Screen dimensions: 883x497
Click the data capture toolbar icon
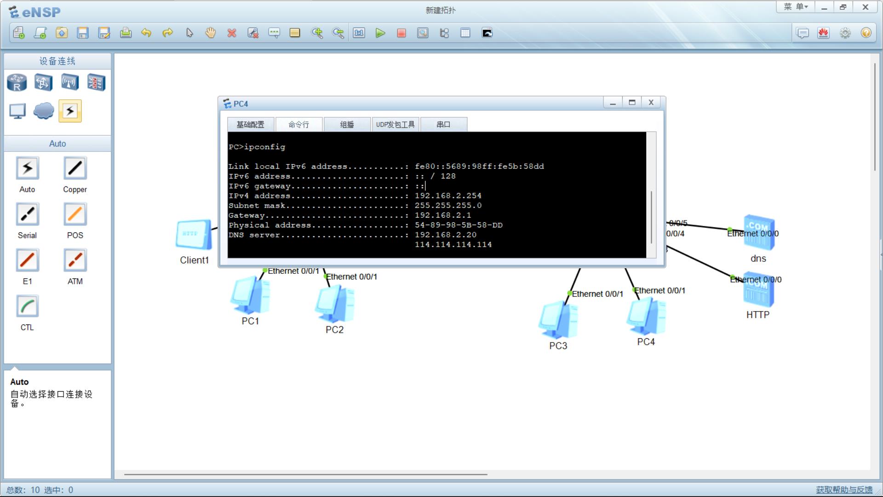[423, 33]
